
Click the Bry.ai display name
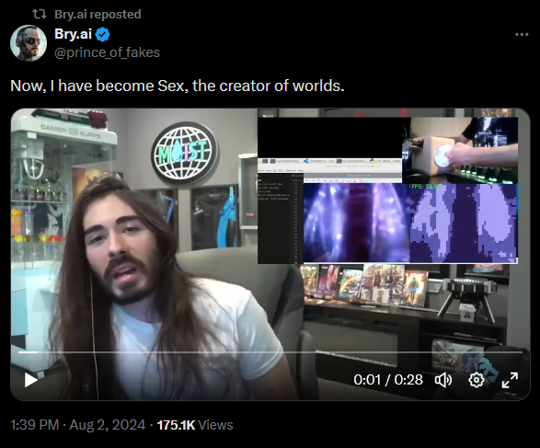73,34
